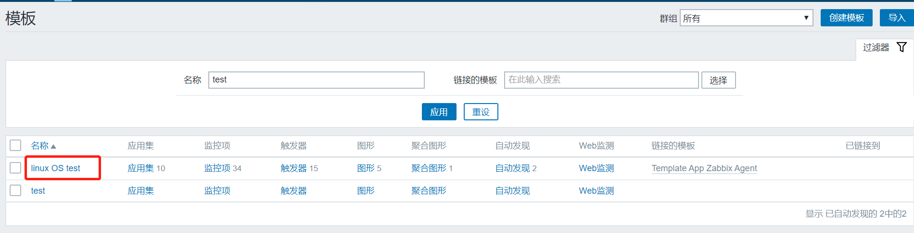Click the 导入 import button
This screenshot has width=914, height=233.
point(897,18)
